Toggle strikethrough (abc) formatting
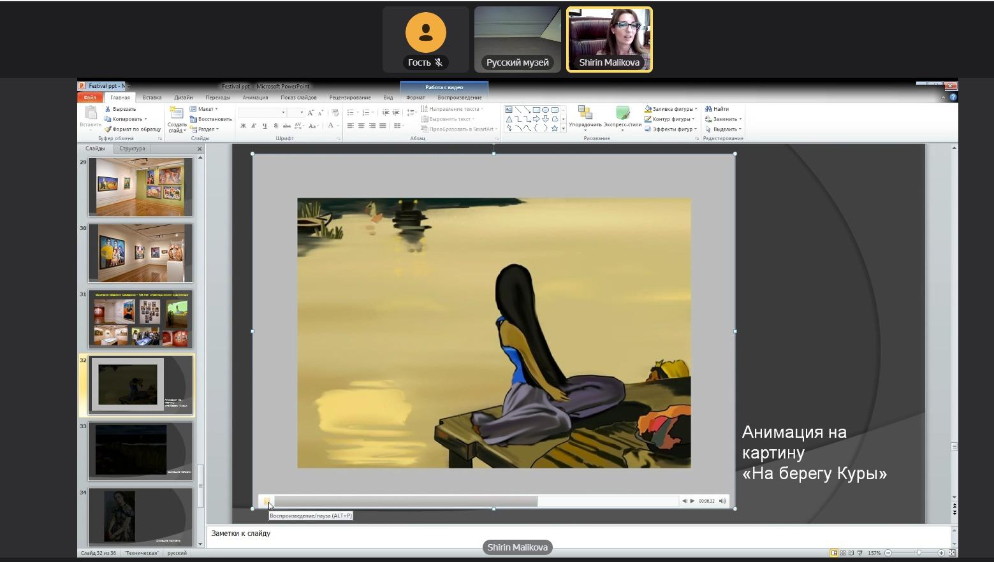Screen dimensions: 994x562 (287, 126)
